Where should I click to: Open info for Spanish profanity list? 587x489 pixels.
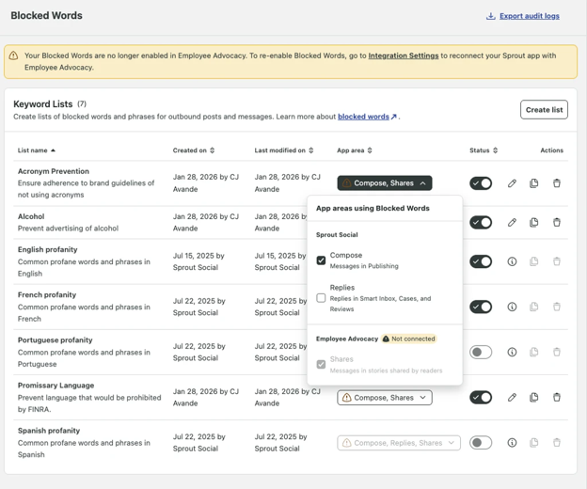512,443
